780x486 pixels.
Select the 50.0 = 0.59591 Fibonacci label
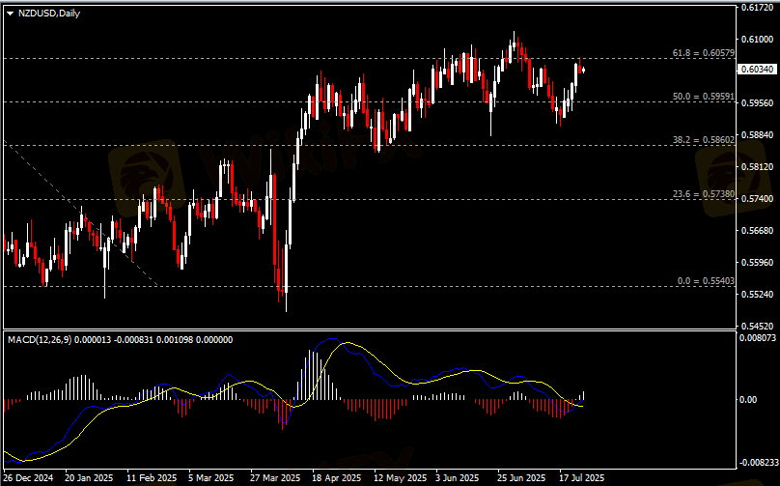pos(704,97)
